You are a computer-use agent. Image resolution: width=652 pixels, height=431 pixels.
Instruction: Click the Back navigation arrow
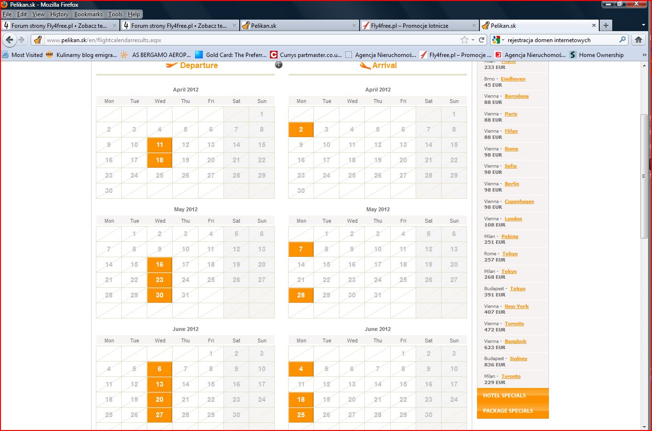10,40
